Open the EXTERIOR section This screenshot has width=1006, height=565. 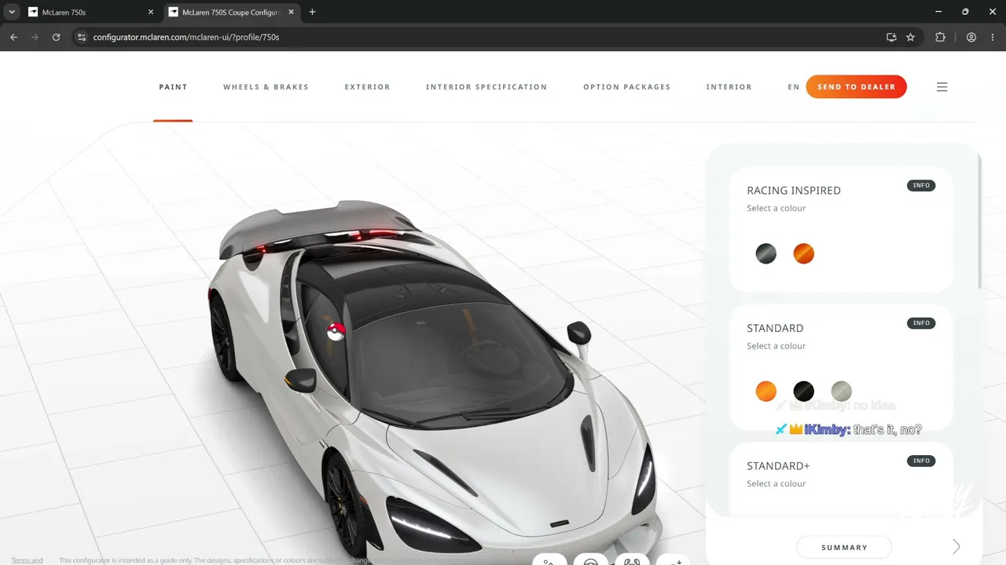pos(367,87)
